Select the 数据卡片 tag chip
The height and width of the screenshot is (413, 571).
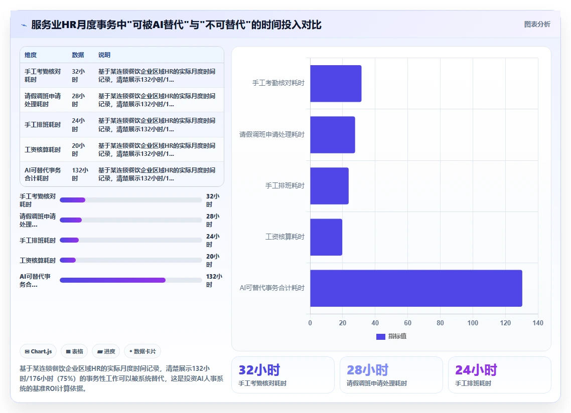(142, 351)
